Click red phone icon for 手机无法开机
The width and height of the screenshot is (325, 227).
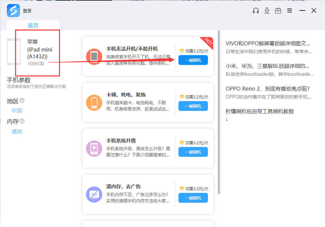(x=94, y=57)
